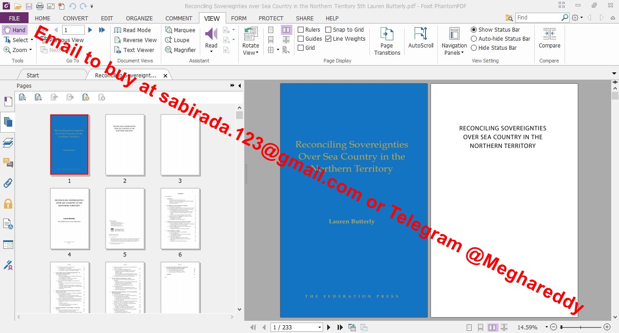Viewport: 619px width, 333px height.
Task: Enable the Grid checkbox
Action: (x=306, y=48)
